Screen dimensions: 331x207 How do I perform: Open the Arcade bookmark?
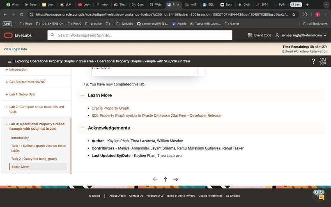coord(179,24)
